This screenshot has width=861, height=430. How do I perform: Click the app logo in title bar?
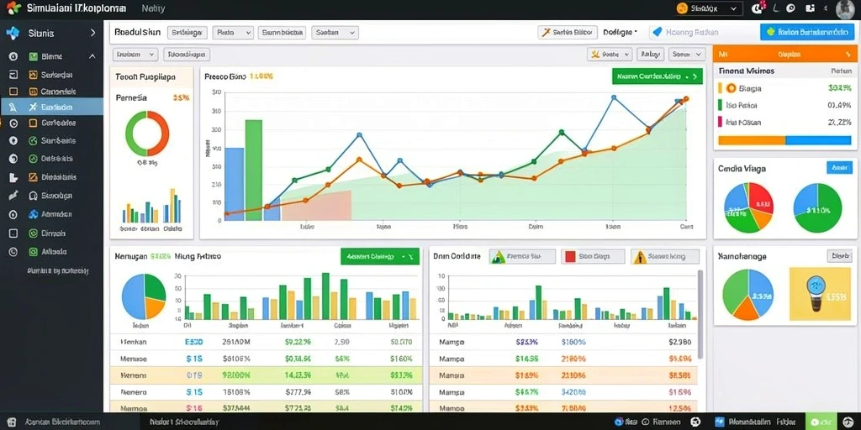tap(13, 8)
